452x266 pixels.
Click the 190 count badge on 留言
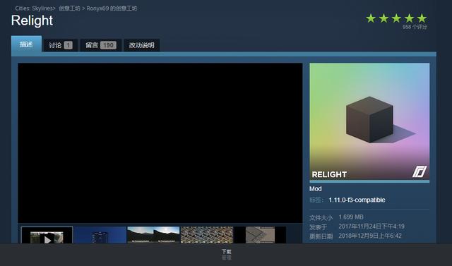[108, 45]
